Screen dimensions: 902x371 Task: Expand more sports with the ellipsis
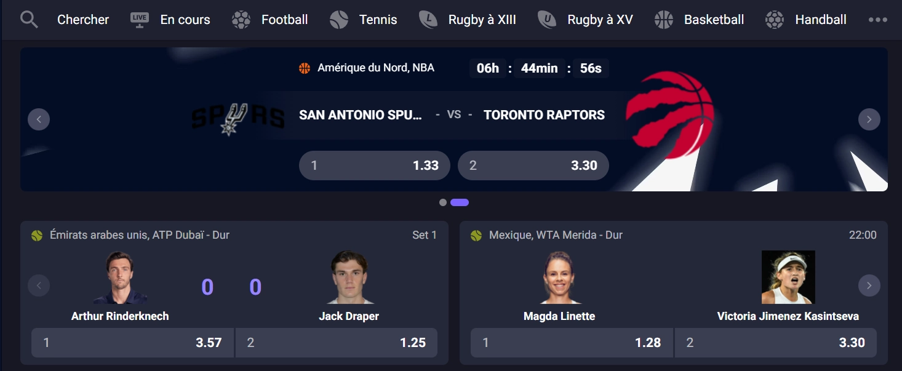878,20
